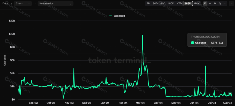Click the $6k y-axis label

13,60
